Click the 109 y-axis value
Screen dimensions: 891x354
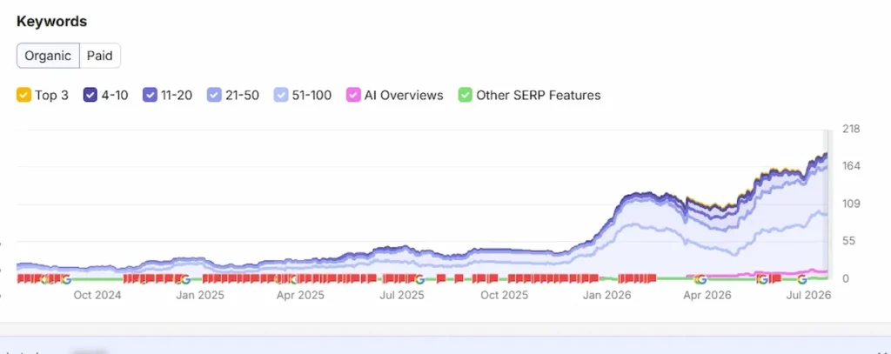[851, 204]
